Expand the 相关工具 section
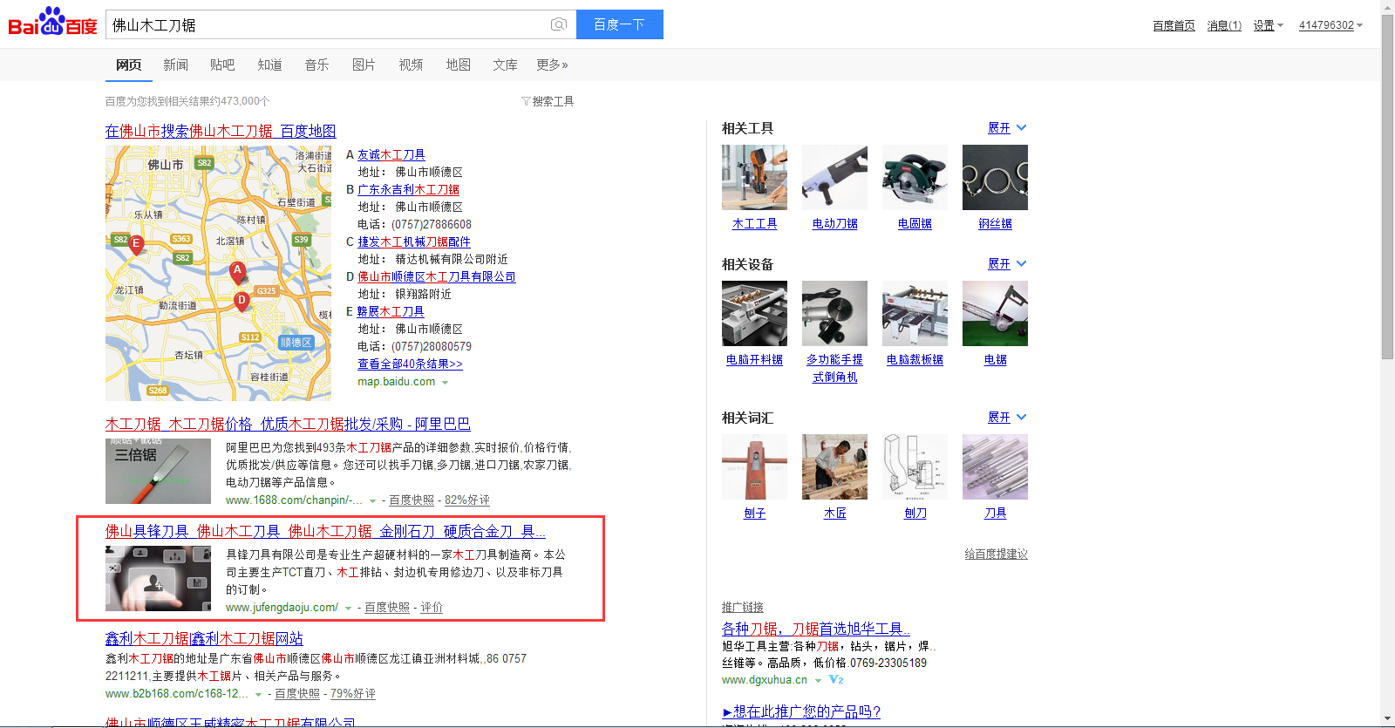Screen dimensions: 1395x728 [1007, 128]
